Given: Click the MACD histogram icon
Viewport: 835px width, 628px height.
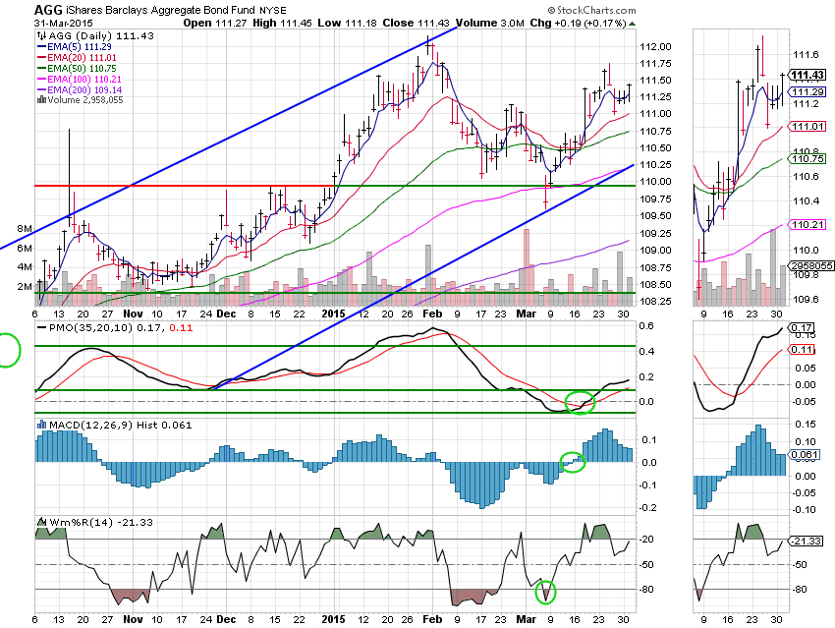Looking at the screenshot, I should click(x=41, y=425).
